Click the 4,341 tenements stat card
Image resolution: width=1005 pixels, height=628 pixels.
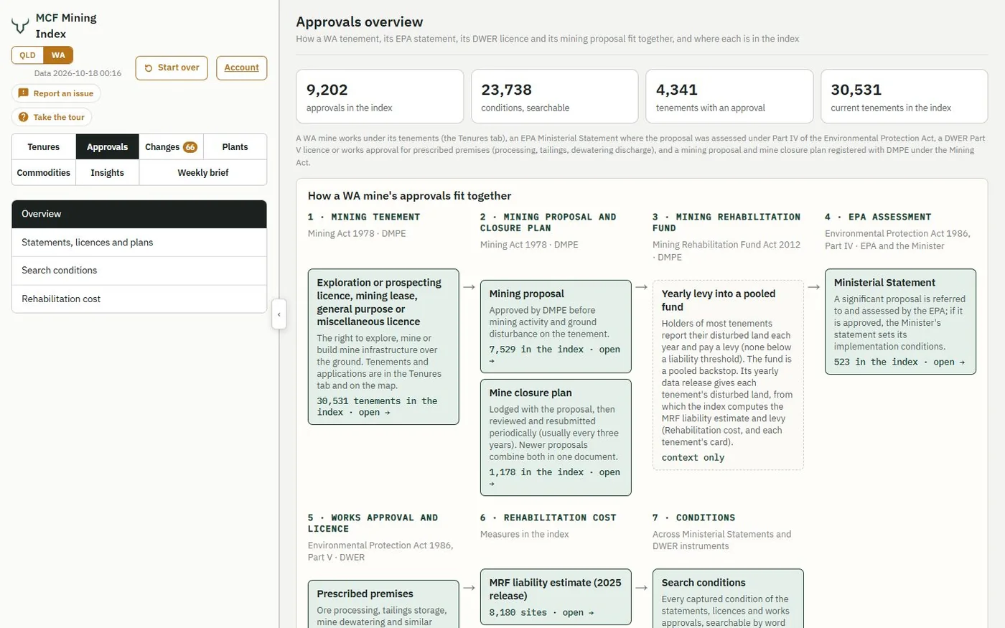[729, 96]
